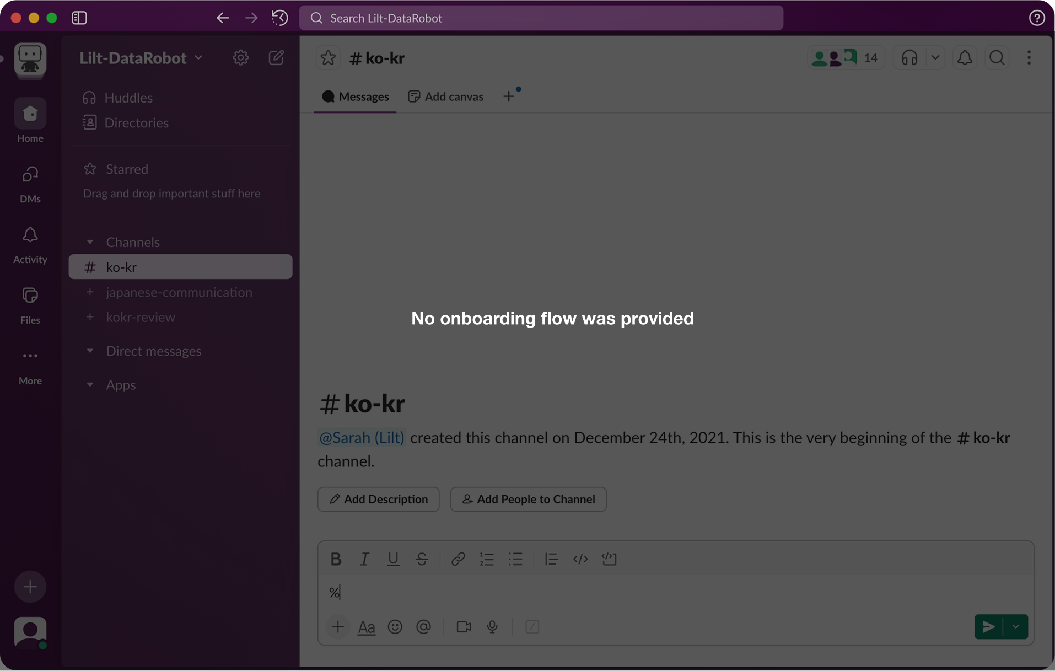Click the round plus create button
This screenshot has width=1055, height=671.
pyautogui.click(x=30, y=587)
